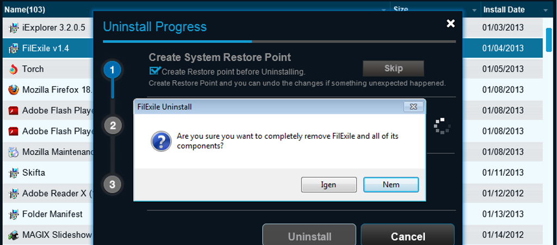Viewport: 557px width, 245px height.
Task: Open the Install Date column dropdown arrow
Action: coord(546,10)
